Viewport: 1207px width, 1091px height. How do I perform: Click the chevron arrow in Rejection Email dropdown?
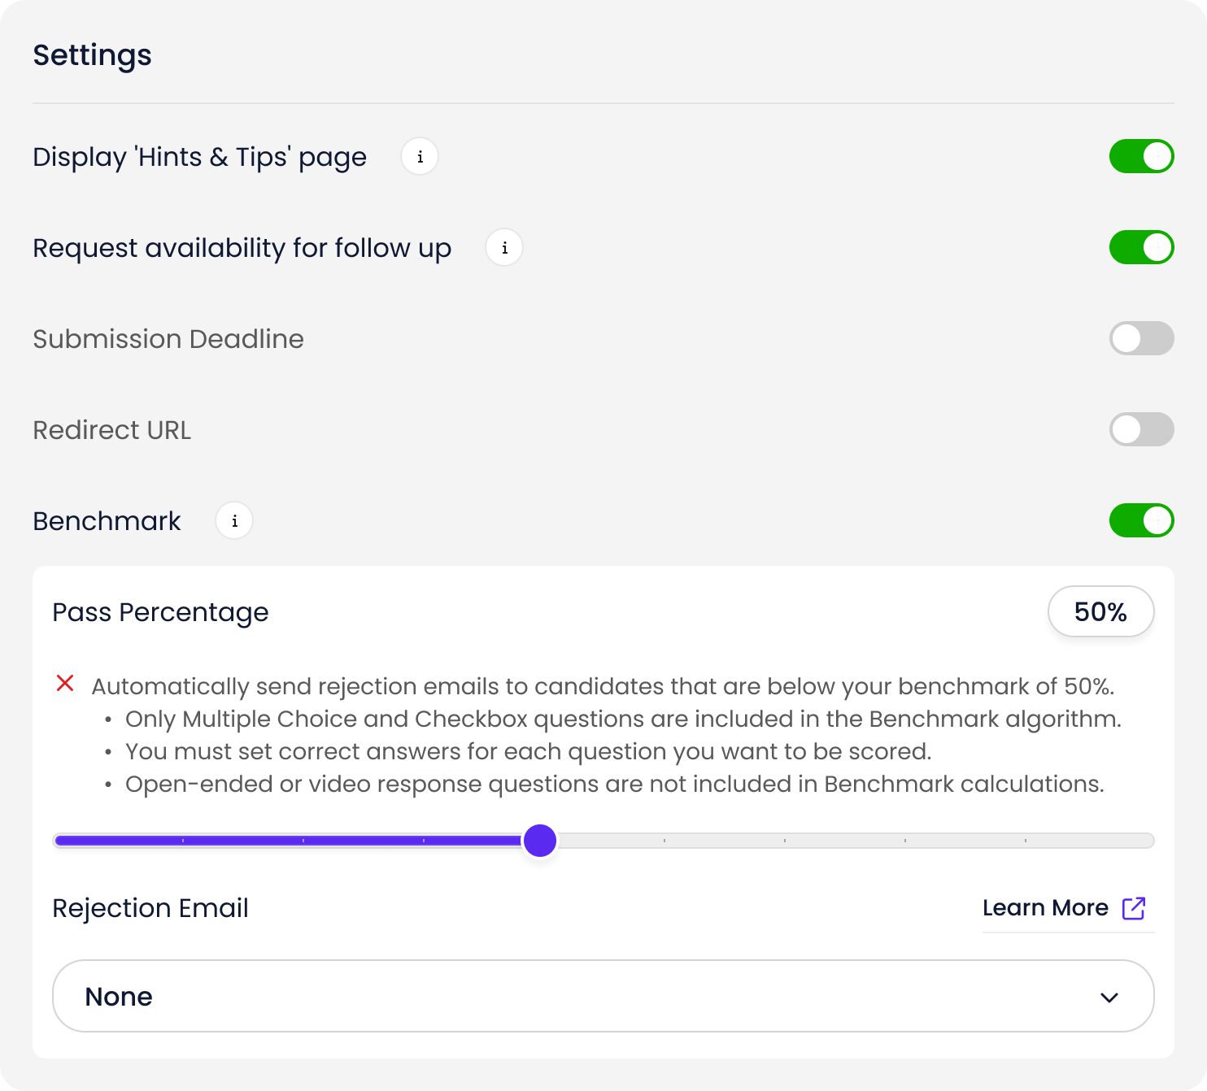coord(1109,998)
